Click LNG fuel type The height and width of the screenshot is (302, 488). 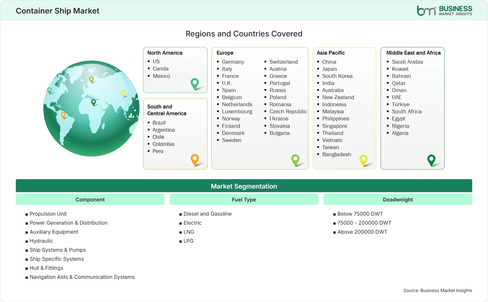coord(189,232)
